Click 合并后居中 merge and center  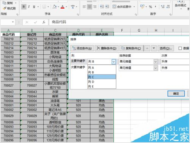(122, 6)
